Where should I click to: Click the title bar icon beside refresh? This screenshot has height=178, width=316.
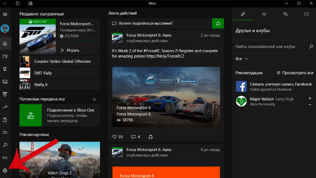pos(30,4)
